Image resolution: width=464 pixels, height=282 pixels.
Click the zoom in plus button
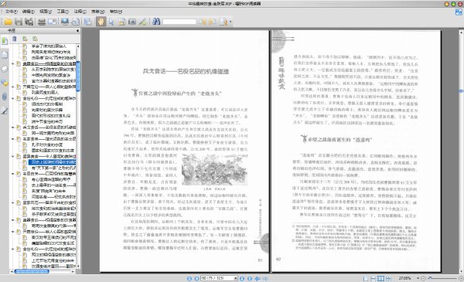pos(461,278)
